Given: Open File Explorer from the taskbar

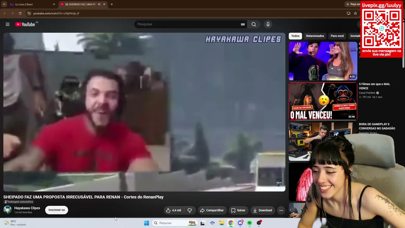Looking at the screenshot, I should click(222, 223).
